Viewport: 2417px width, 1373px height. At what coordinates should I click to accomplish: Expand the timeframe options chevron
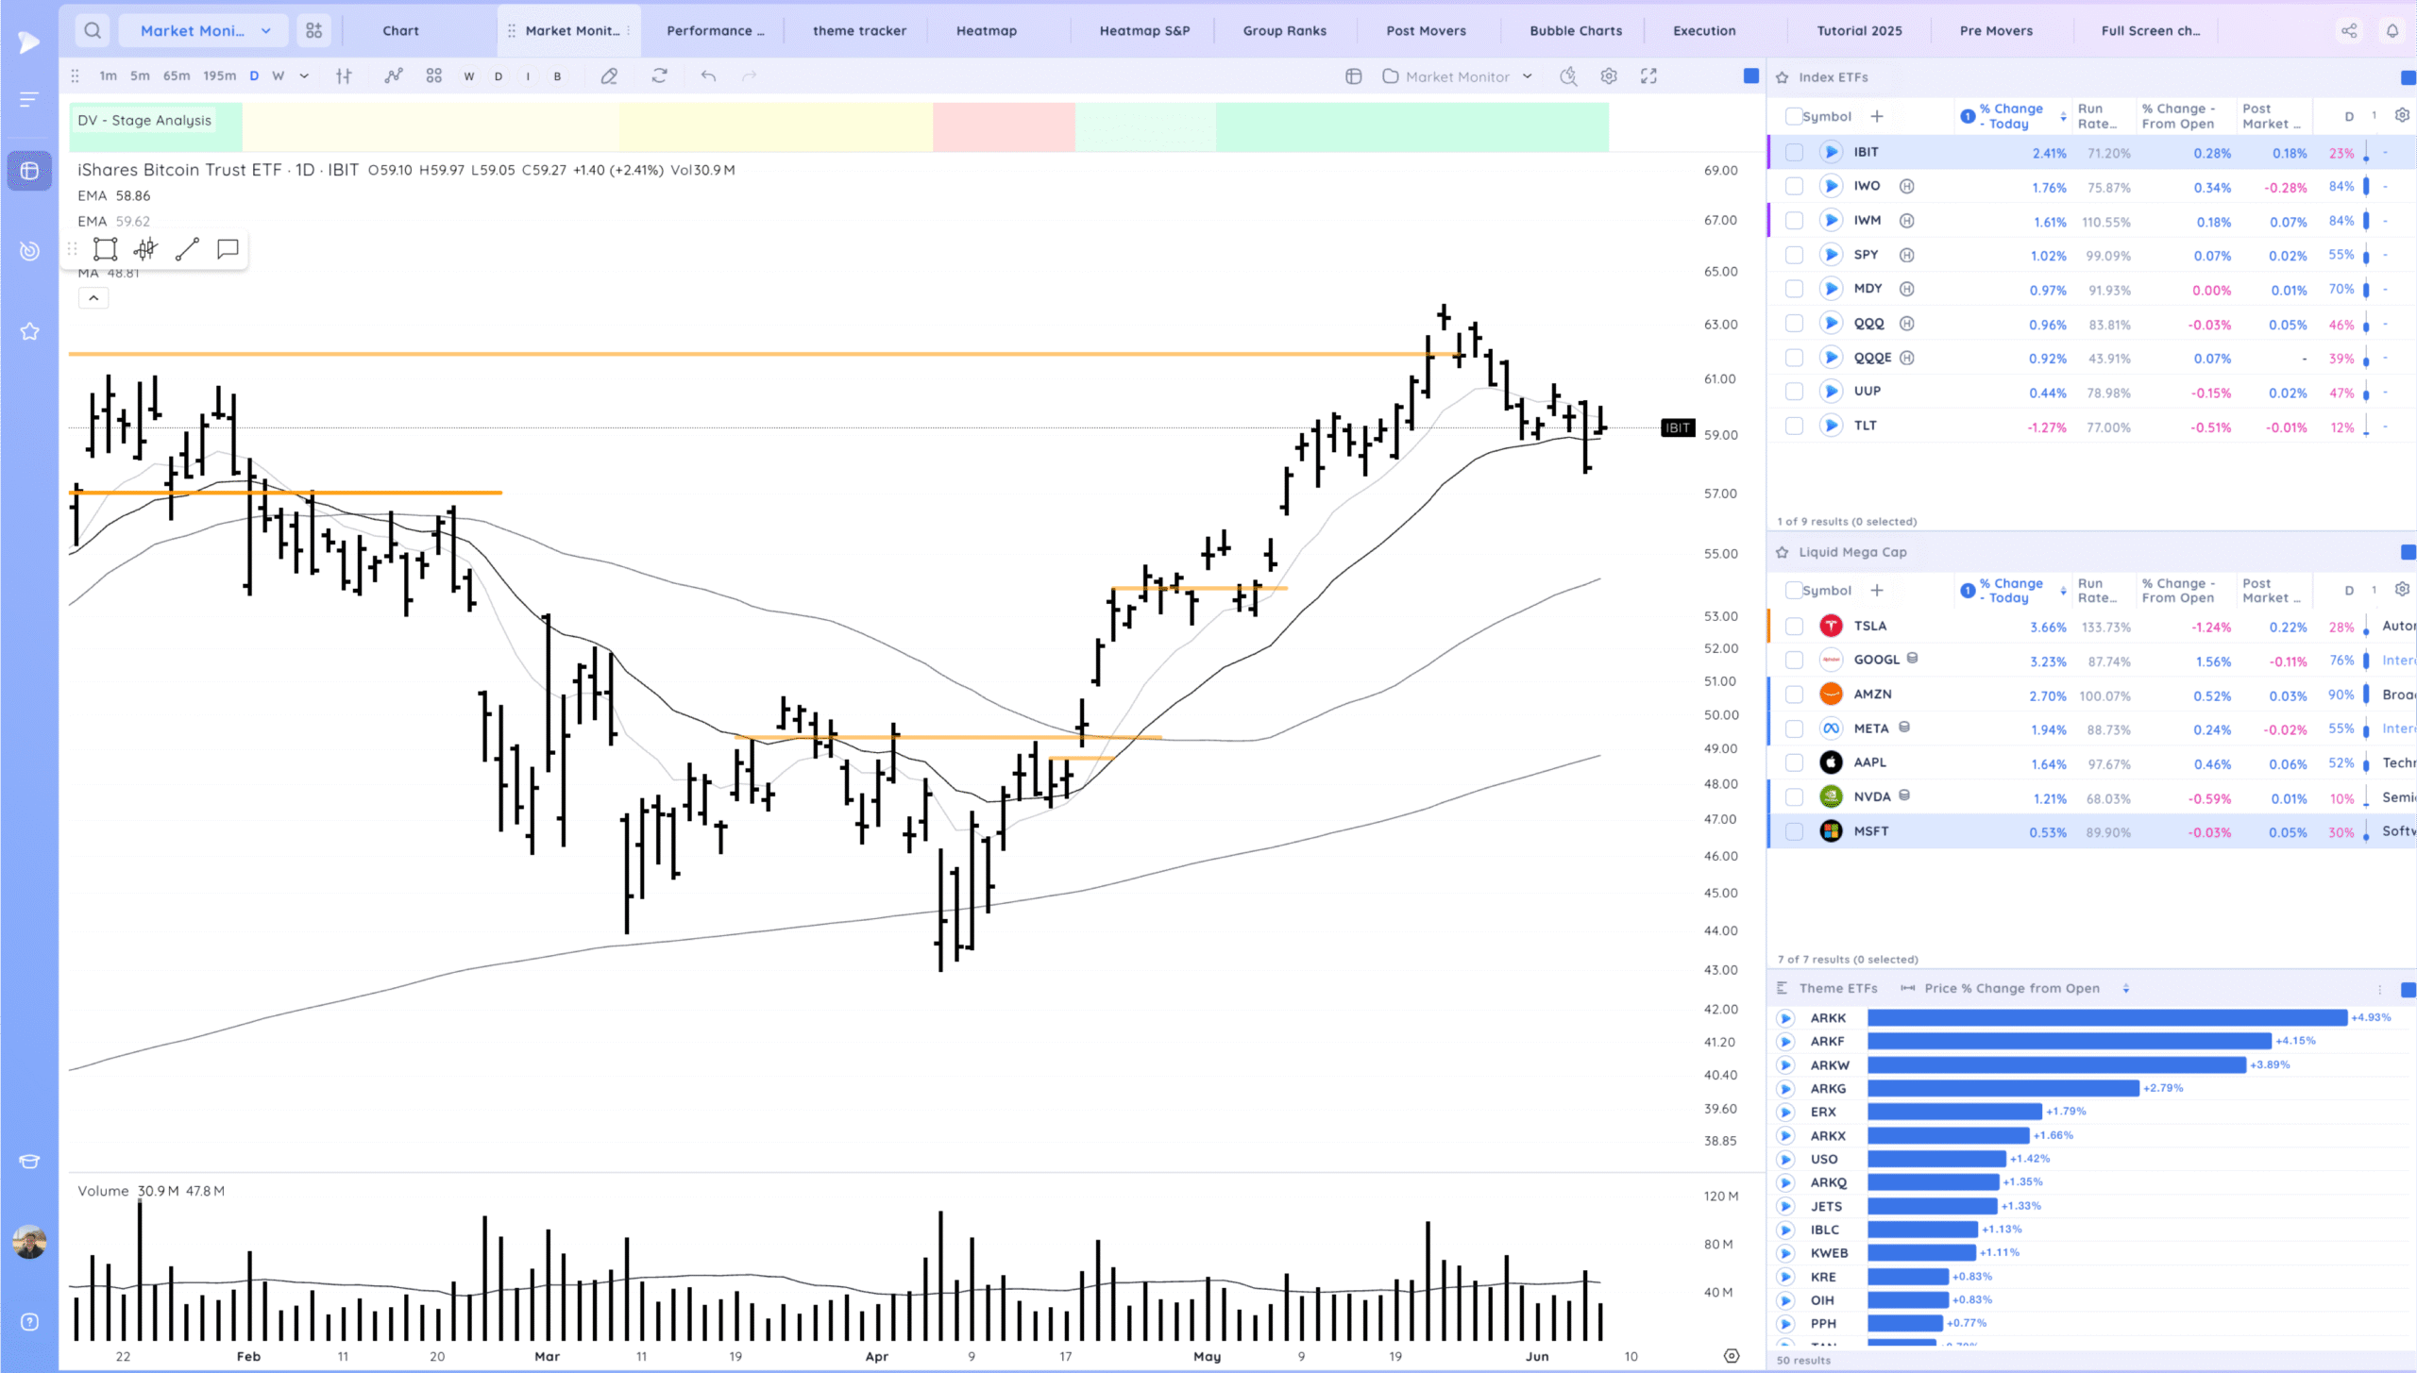click(x=304, y=76)
